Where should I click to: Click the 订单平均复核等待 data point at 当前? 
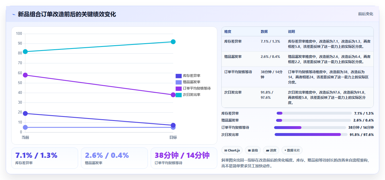(25, 75)
